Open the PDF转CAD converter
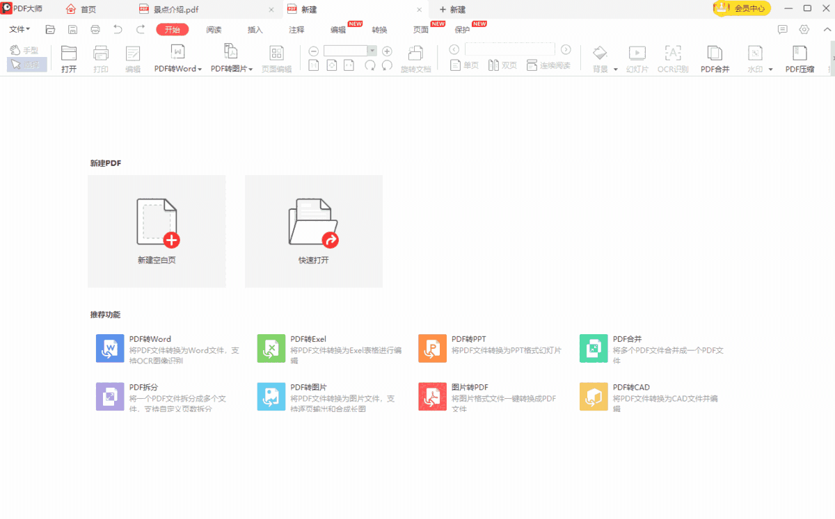This screenshot has width=835, height=519. pyautogui.click(x=594, y=396)
